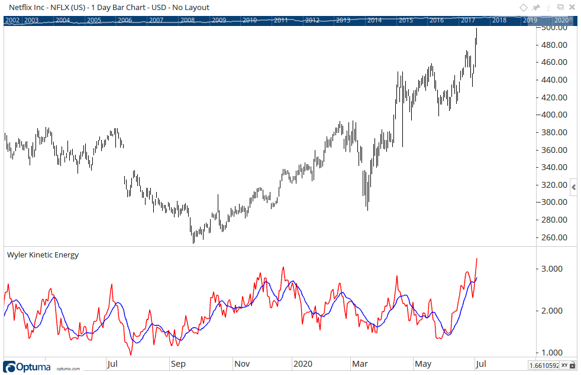Click the diamond icon in the chart header
The height and width of the screenshot is (375, 581).
(523, 8)
